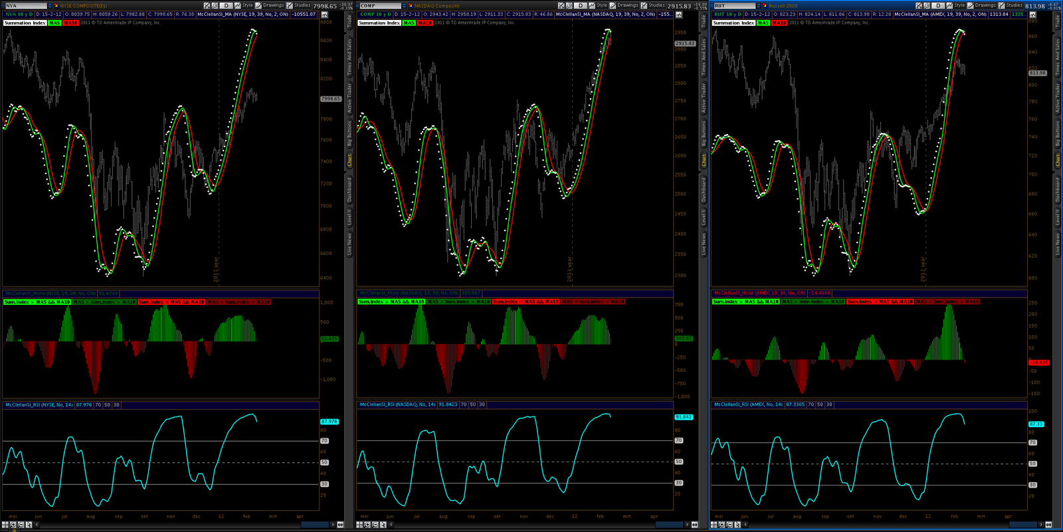Screen dimensions: 1063x532
Task: Click the pointer cursor icon below COMP chart
Action: [x=383, y=525]
